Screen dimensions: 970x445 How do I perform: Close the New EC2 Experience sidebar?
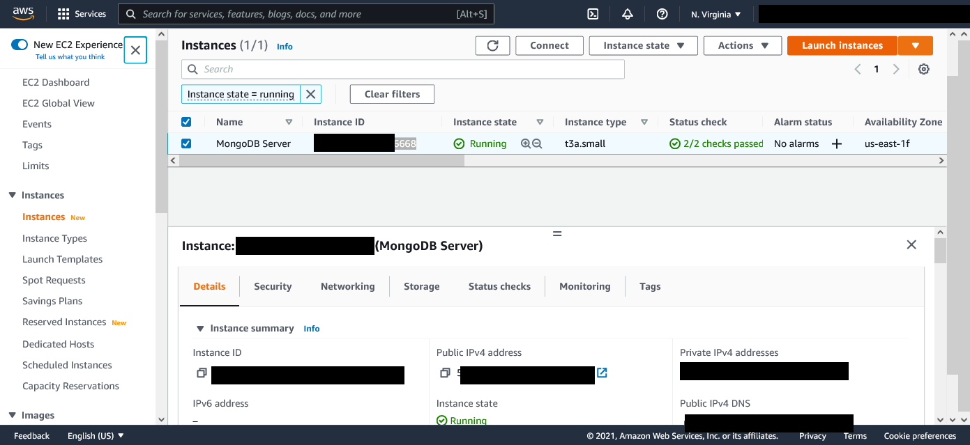pos(135,50)
